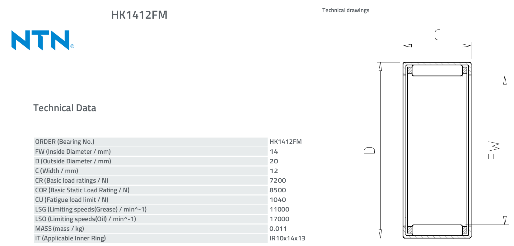
Task: Click the D (Outside Diameter / mm) row label
Action: [73, 161]
